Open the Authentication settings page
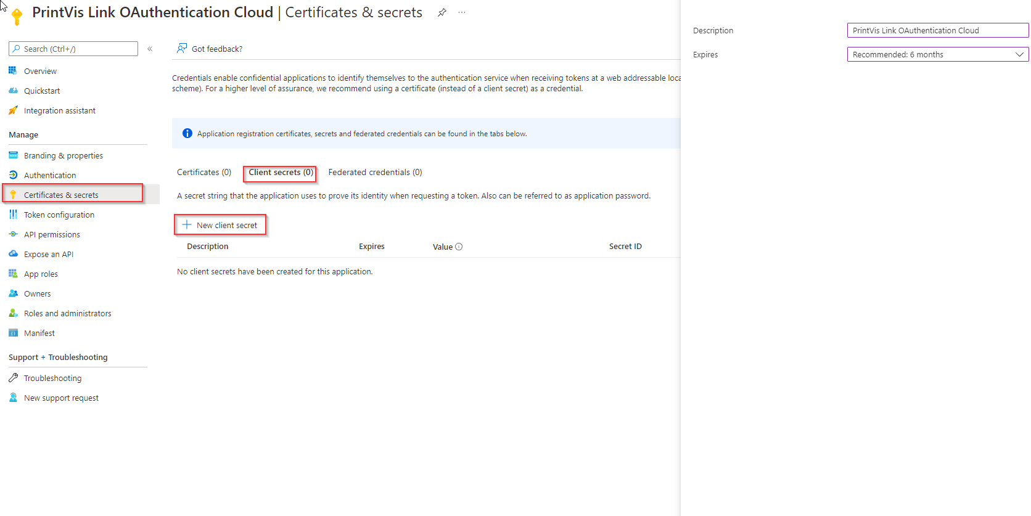This screenshot has height=516, width=1031. click(50, 176)
